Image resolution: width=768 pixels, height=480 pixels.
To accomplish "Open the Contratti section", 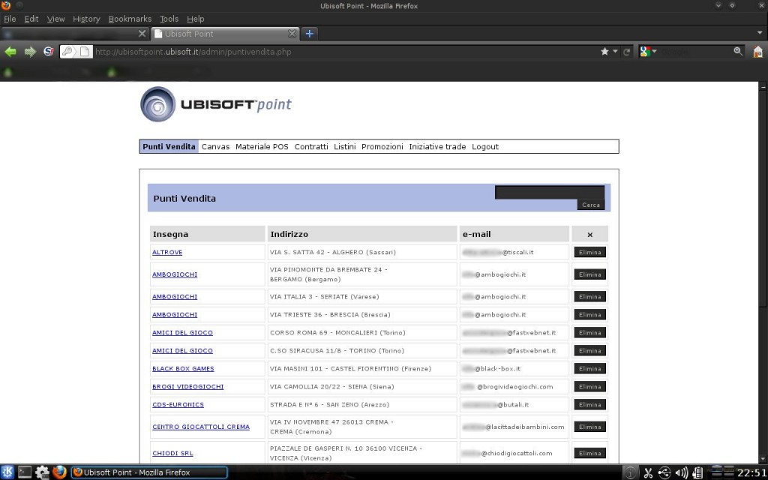I will tap(311, 146).
